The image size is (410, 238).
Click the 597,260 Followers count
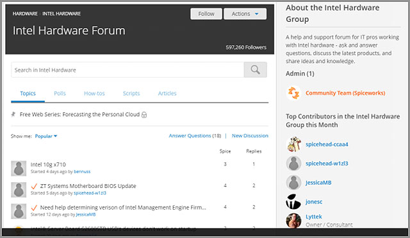click(x=246, y=47)
